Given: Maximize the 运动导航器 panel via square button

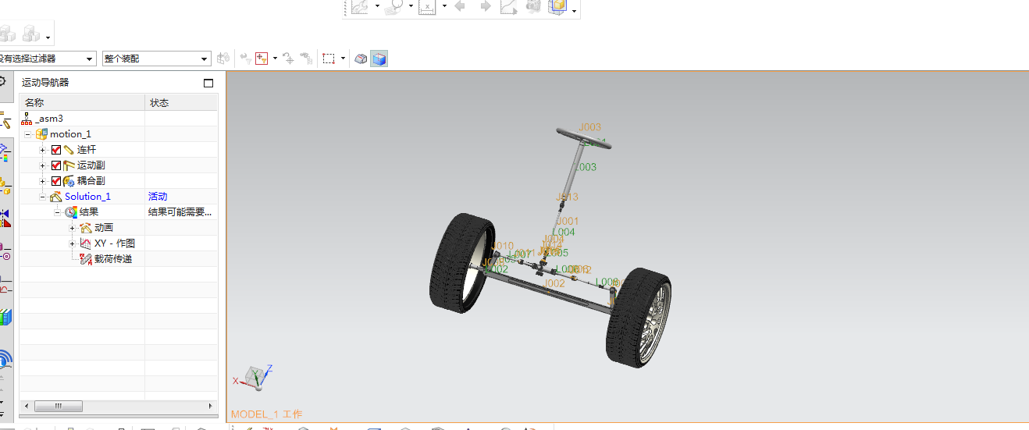Looking at the screenshot, I should coord(208,83).
